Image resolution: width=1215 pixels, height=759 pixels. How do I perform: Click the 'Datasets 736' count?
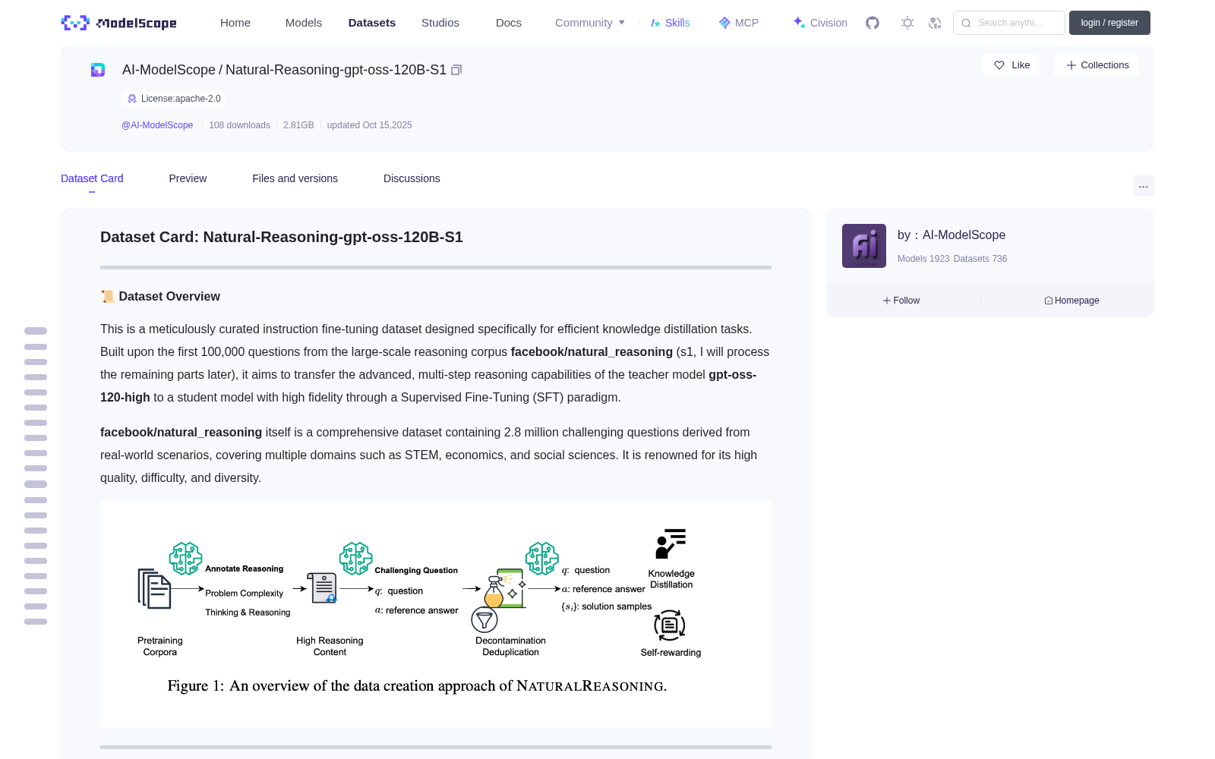[980, 259]
